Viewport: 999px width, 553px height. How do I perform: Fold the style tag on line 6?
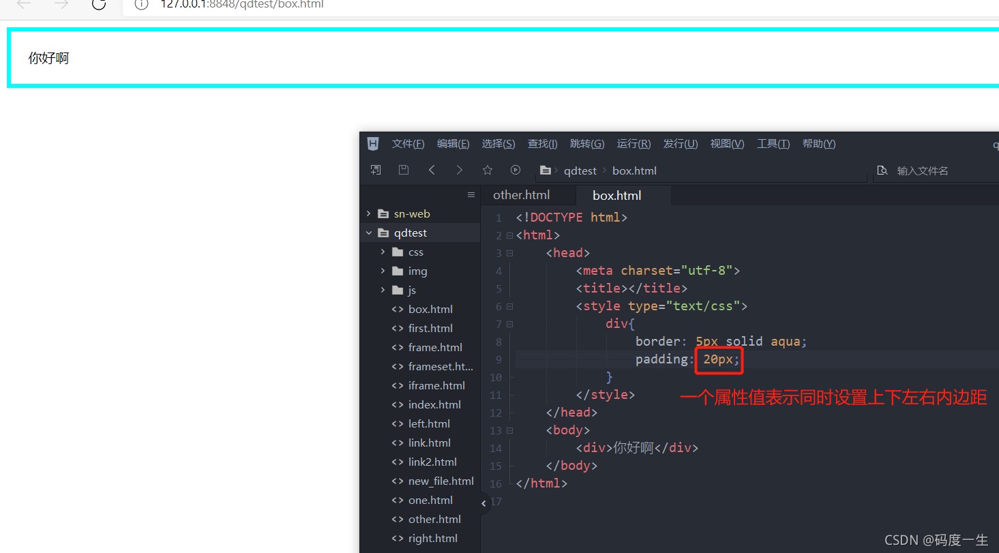point(509,306)
